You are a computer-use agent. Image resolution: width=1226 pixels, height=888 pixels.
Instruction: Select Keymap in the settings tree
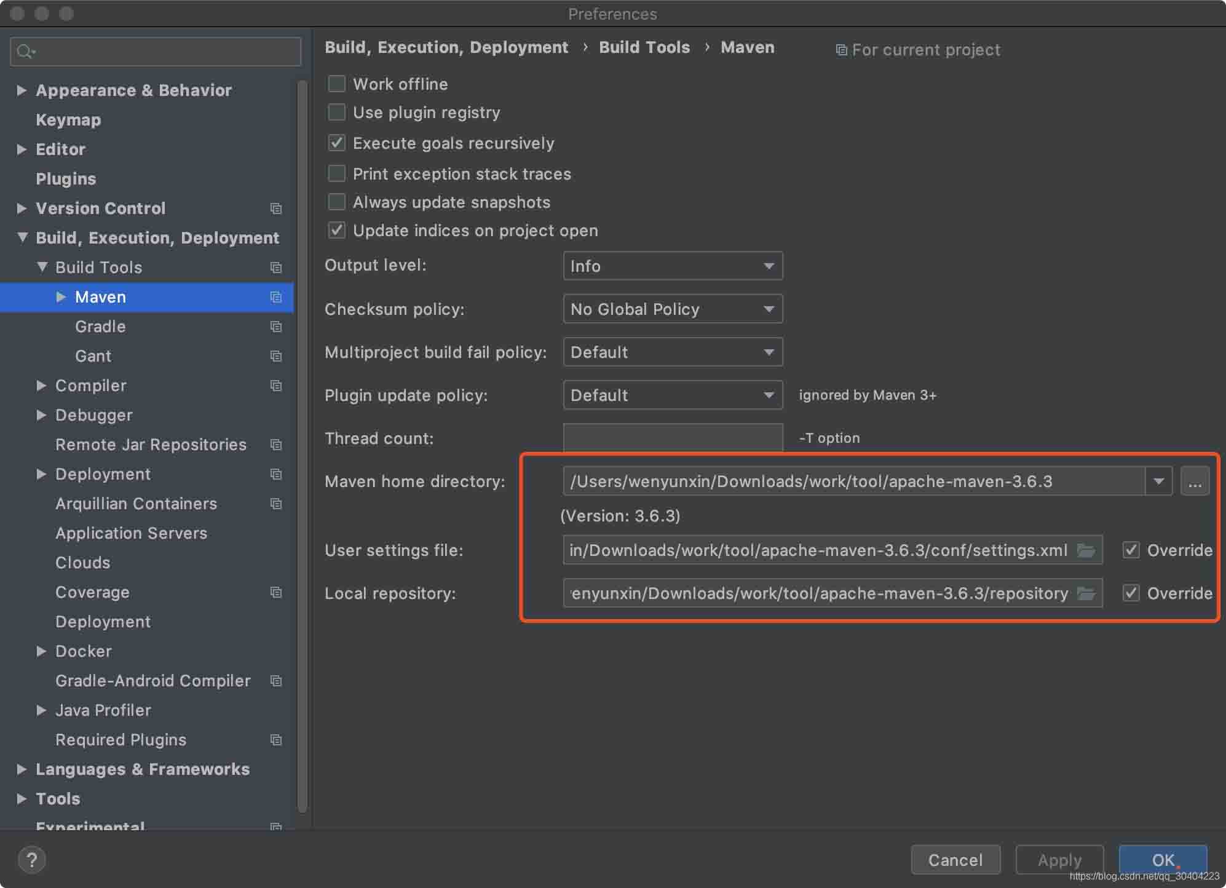[68, 120]
